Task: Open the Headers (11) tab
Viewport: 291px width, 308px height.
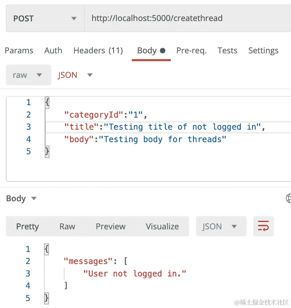Action: (x=98, y=51)
